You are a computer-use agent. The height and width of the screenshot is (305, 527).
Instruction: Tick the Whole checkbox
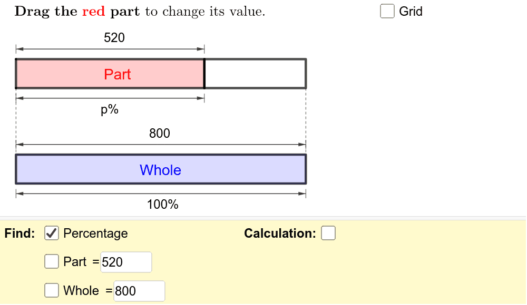click(52, 290)
